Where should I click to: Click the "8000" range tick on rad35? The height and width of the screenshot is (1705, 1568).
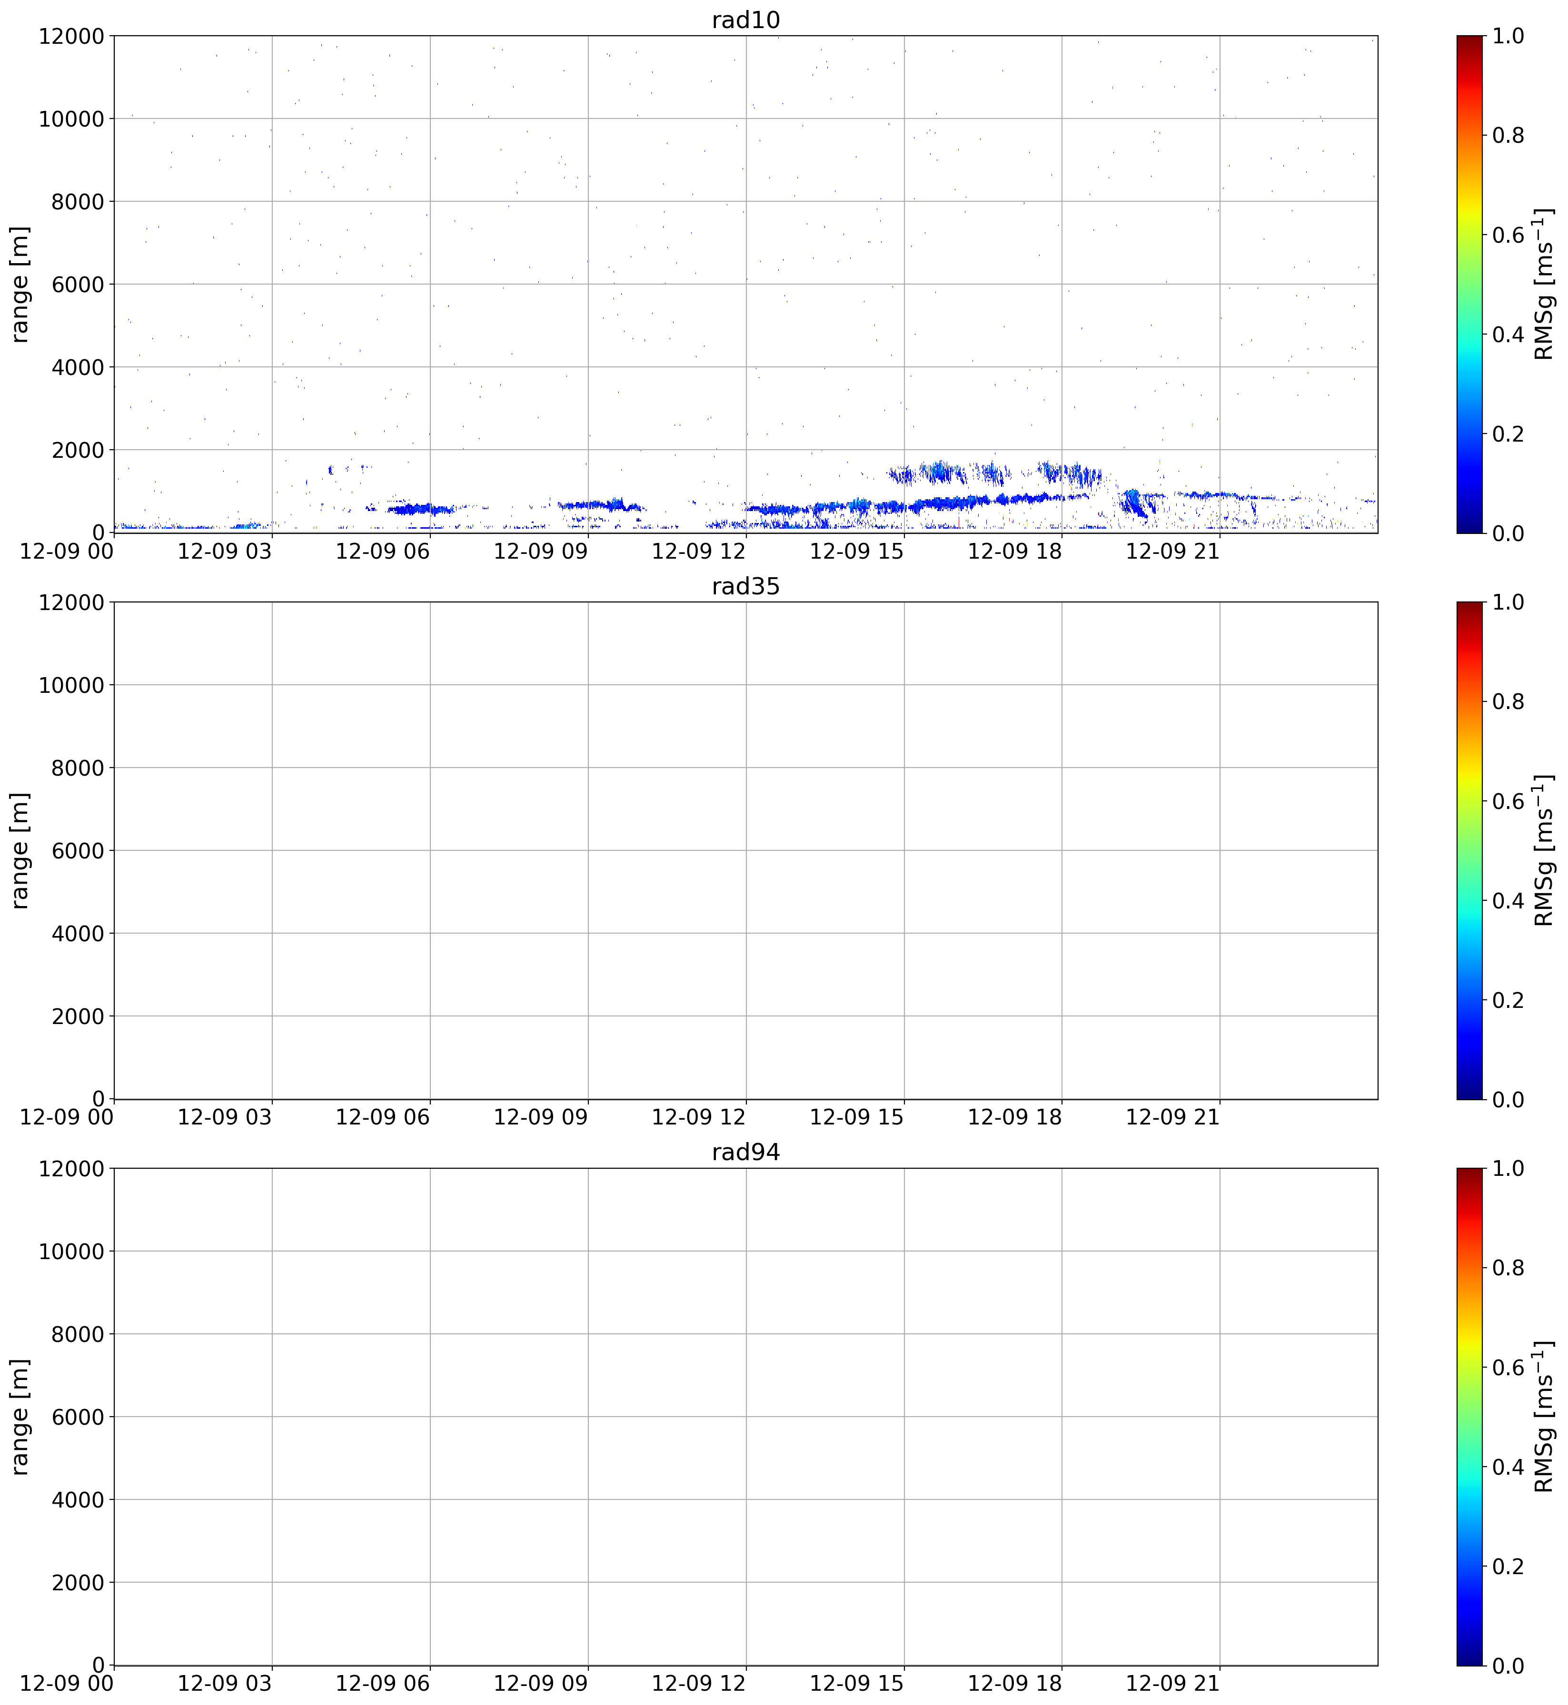click(77, 768)
